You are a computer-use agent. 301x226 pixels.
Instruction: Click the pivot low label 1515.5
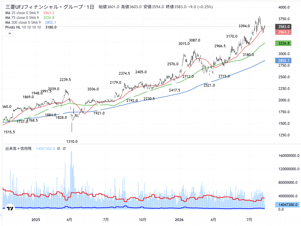point(9,132)
